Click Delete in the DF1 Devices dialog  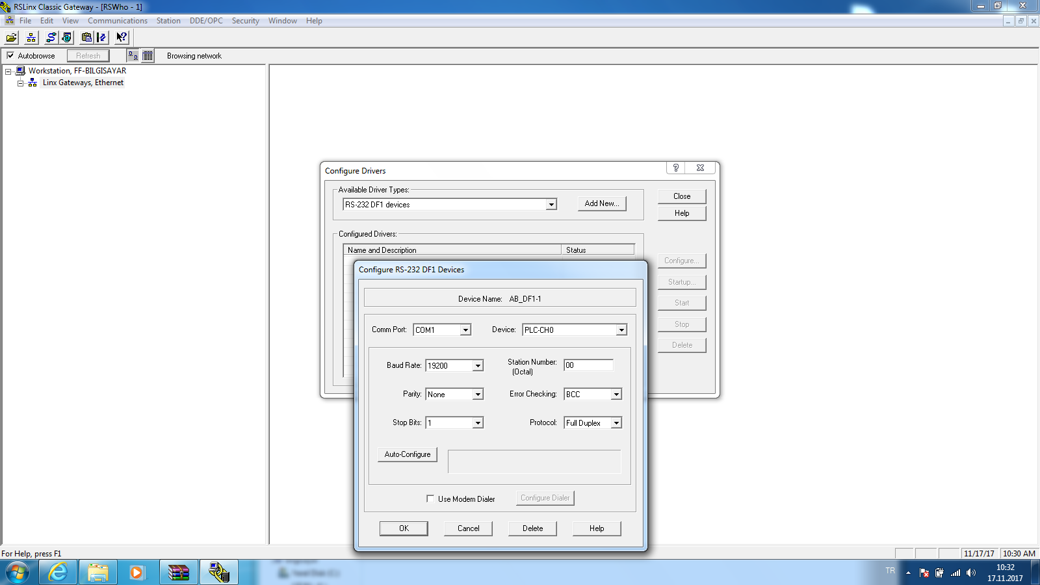[532, 528]
